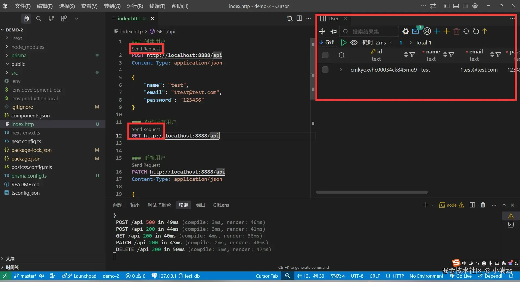Send Request for PATCH update user
The height and width of the screenshot is (282, 520).
(x=146, y=165)
